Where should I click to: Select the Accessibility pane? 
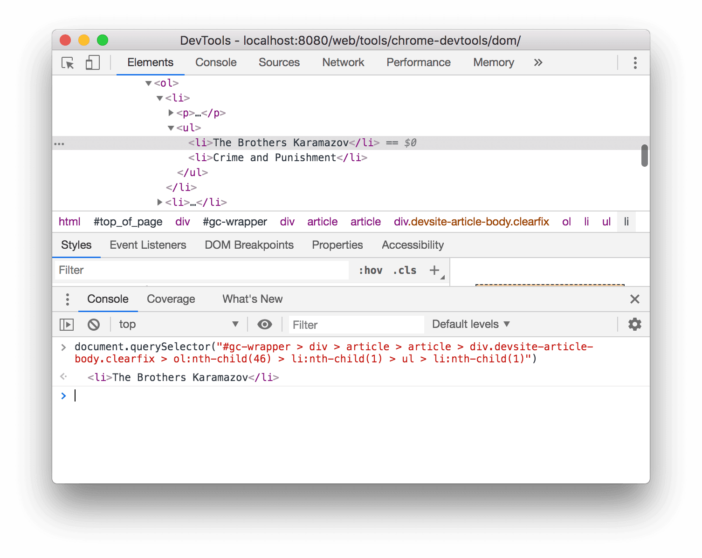pos(412,245)
